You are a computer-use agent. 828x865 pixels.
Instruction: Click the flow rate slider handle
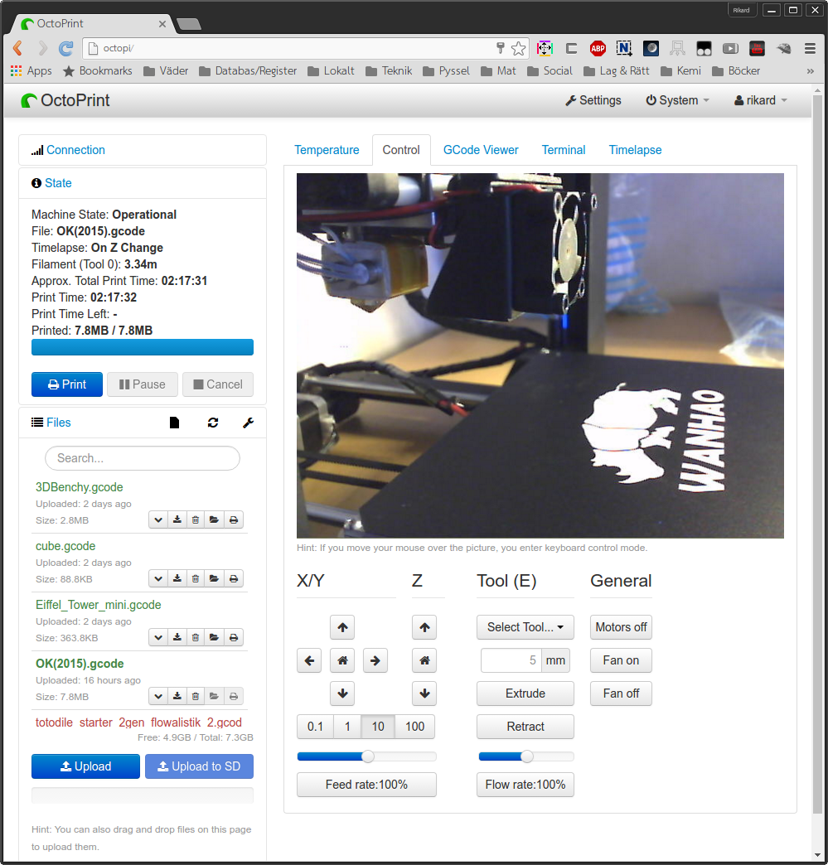[526, 756]
